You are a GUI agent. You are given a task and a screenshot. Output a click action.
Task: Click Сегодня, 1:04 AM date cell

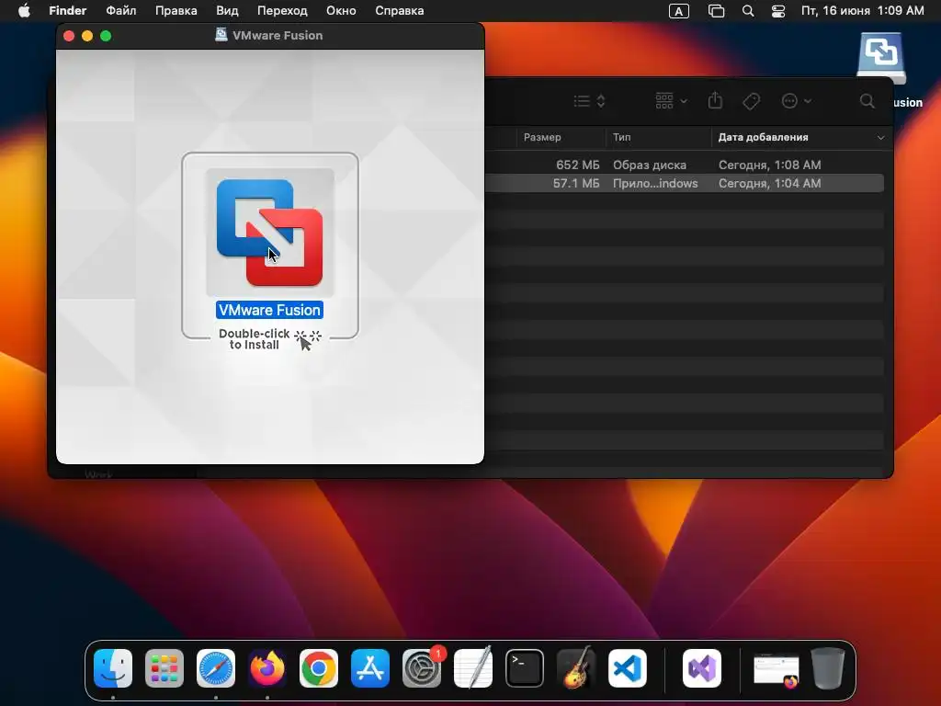(769, 183)
